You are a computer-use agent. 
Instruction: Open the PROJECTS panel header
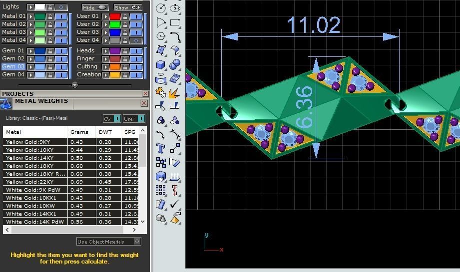pos(18,94)
